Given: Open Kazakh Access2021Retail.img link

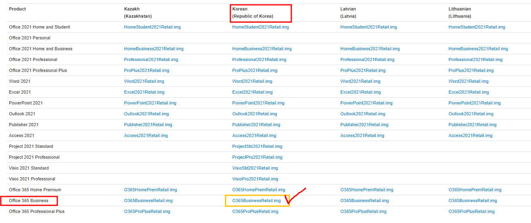Looking at the screenshot, I should (146, 135).
